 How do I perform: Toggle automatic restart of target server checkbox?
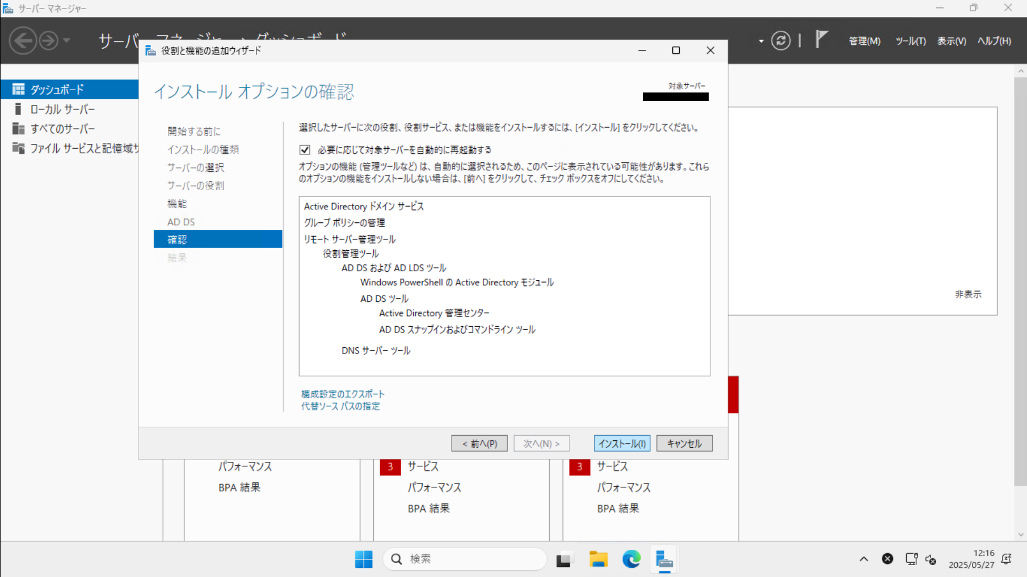click(x=305, y=150)
